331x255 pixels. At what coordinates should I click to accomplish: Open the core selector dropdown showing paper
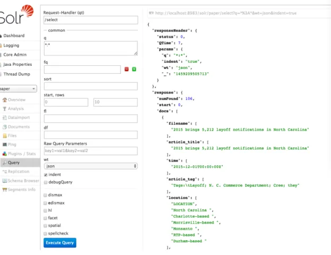click(18, 89)
